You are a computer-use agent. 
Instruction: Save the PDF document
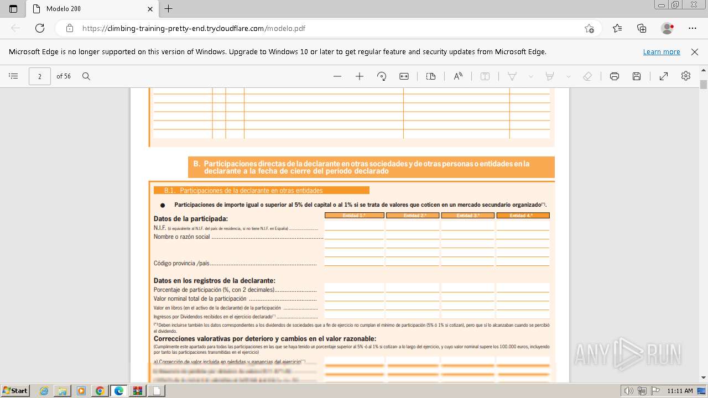pyautogui.click(x=637, y=76)
